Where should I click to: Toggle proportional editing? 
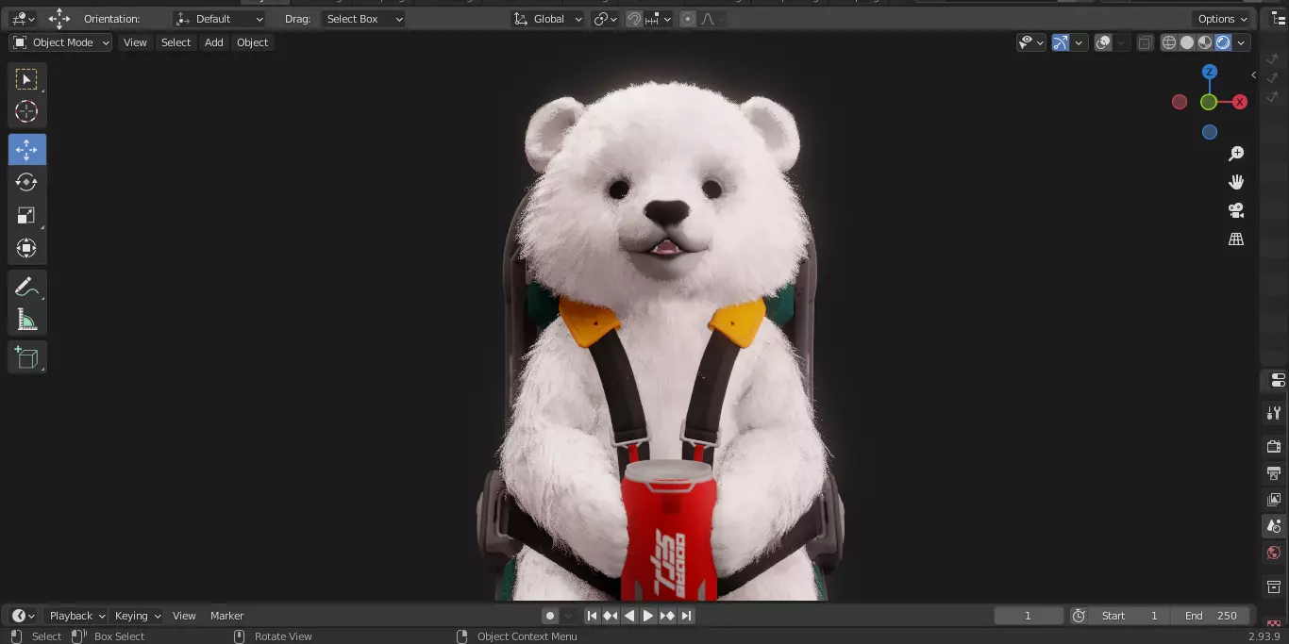point(688,19)
